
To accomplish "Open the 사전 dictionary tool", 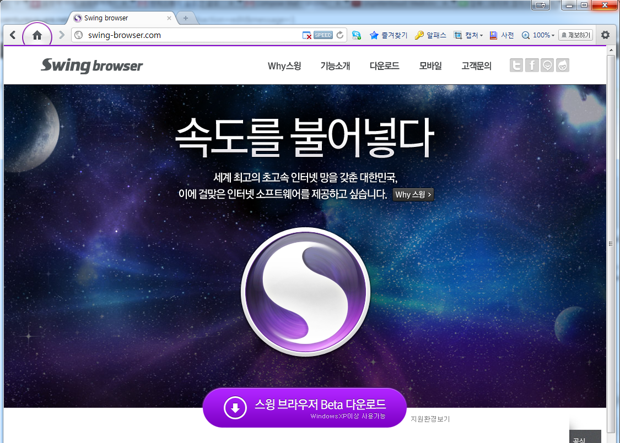I will 502,35.
